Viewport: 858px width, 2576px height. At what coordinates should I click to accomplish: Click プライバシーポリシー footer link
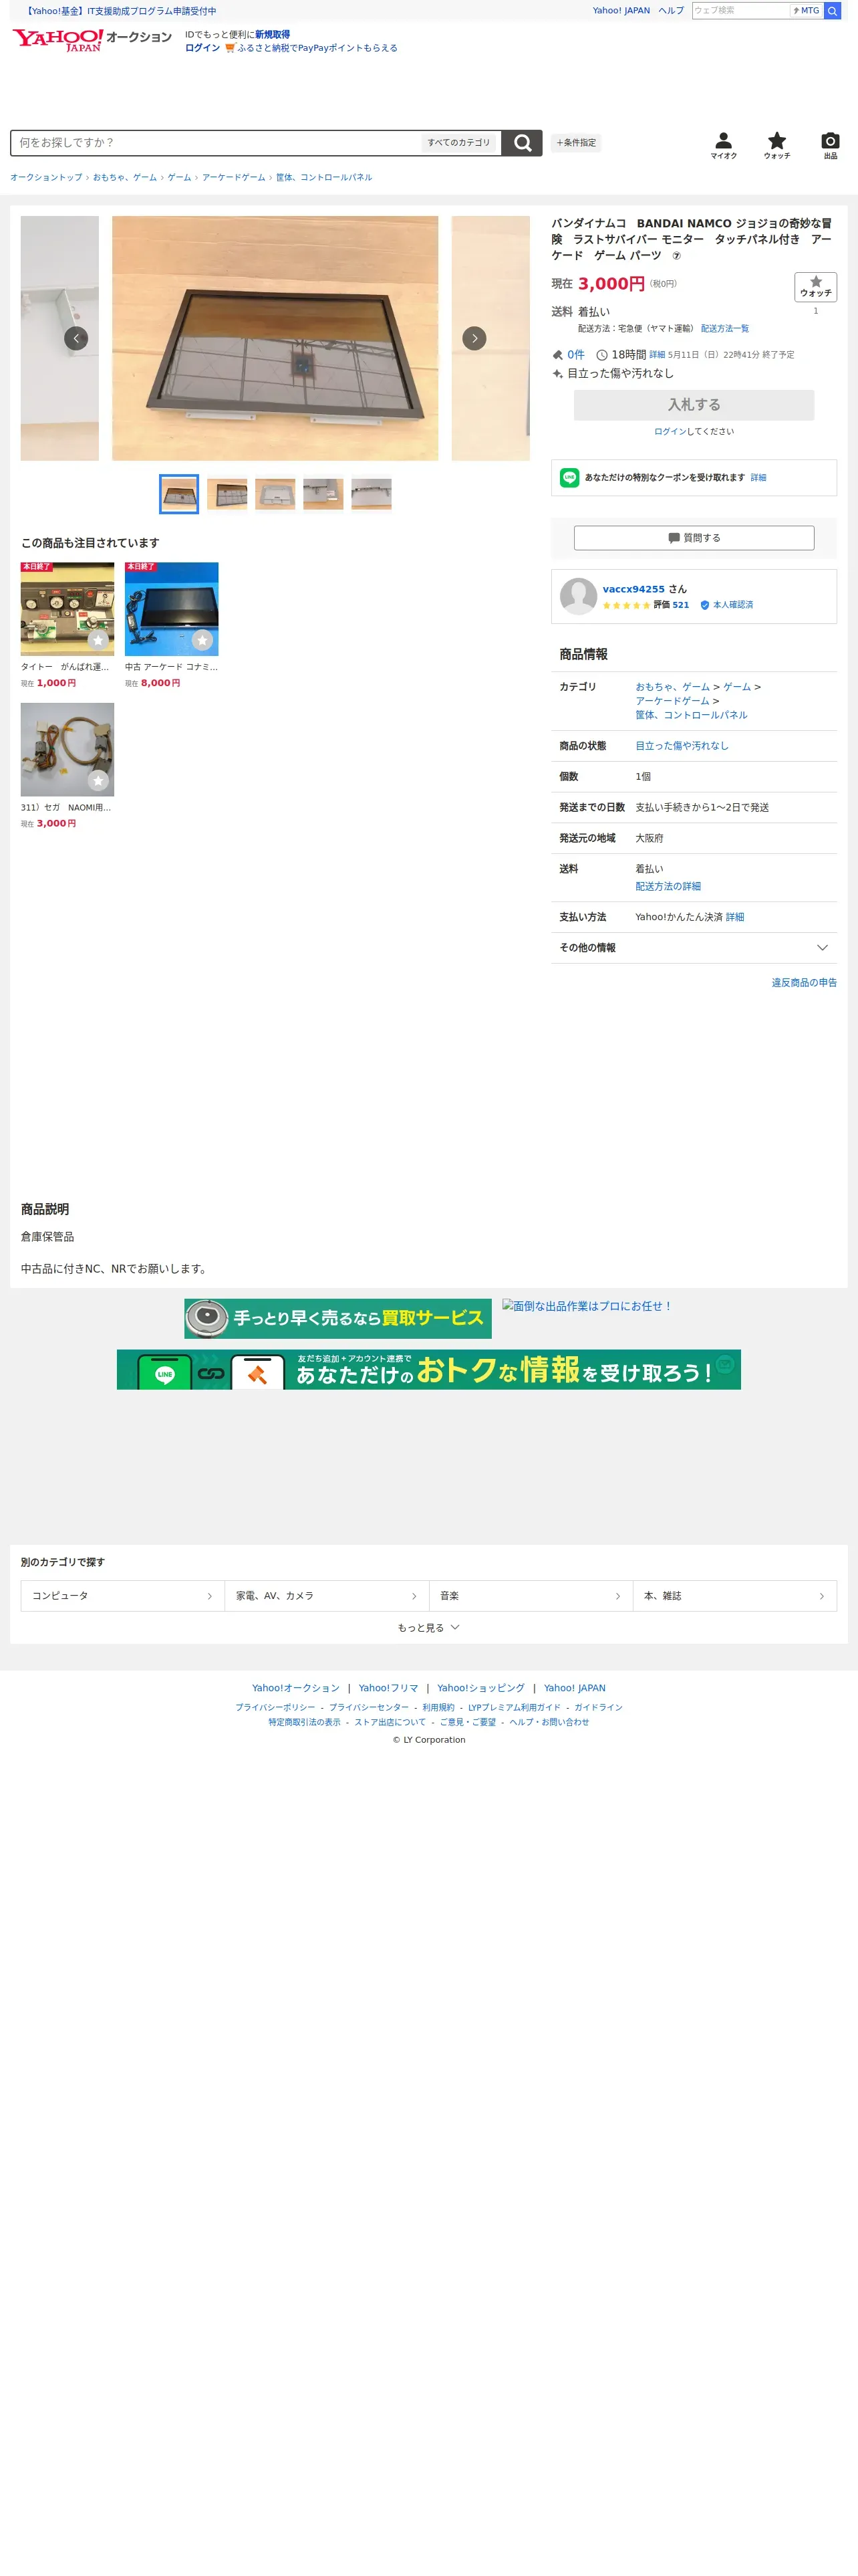tap(275, 1708)
